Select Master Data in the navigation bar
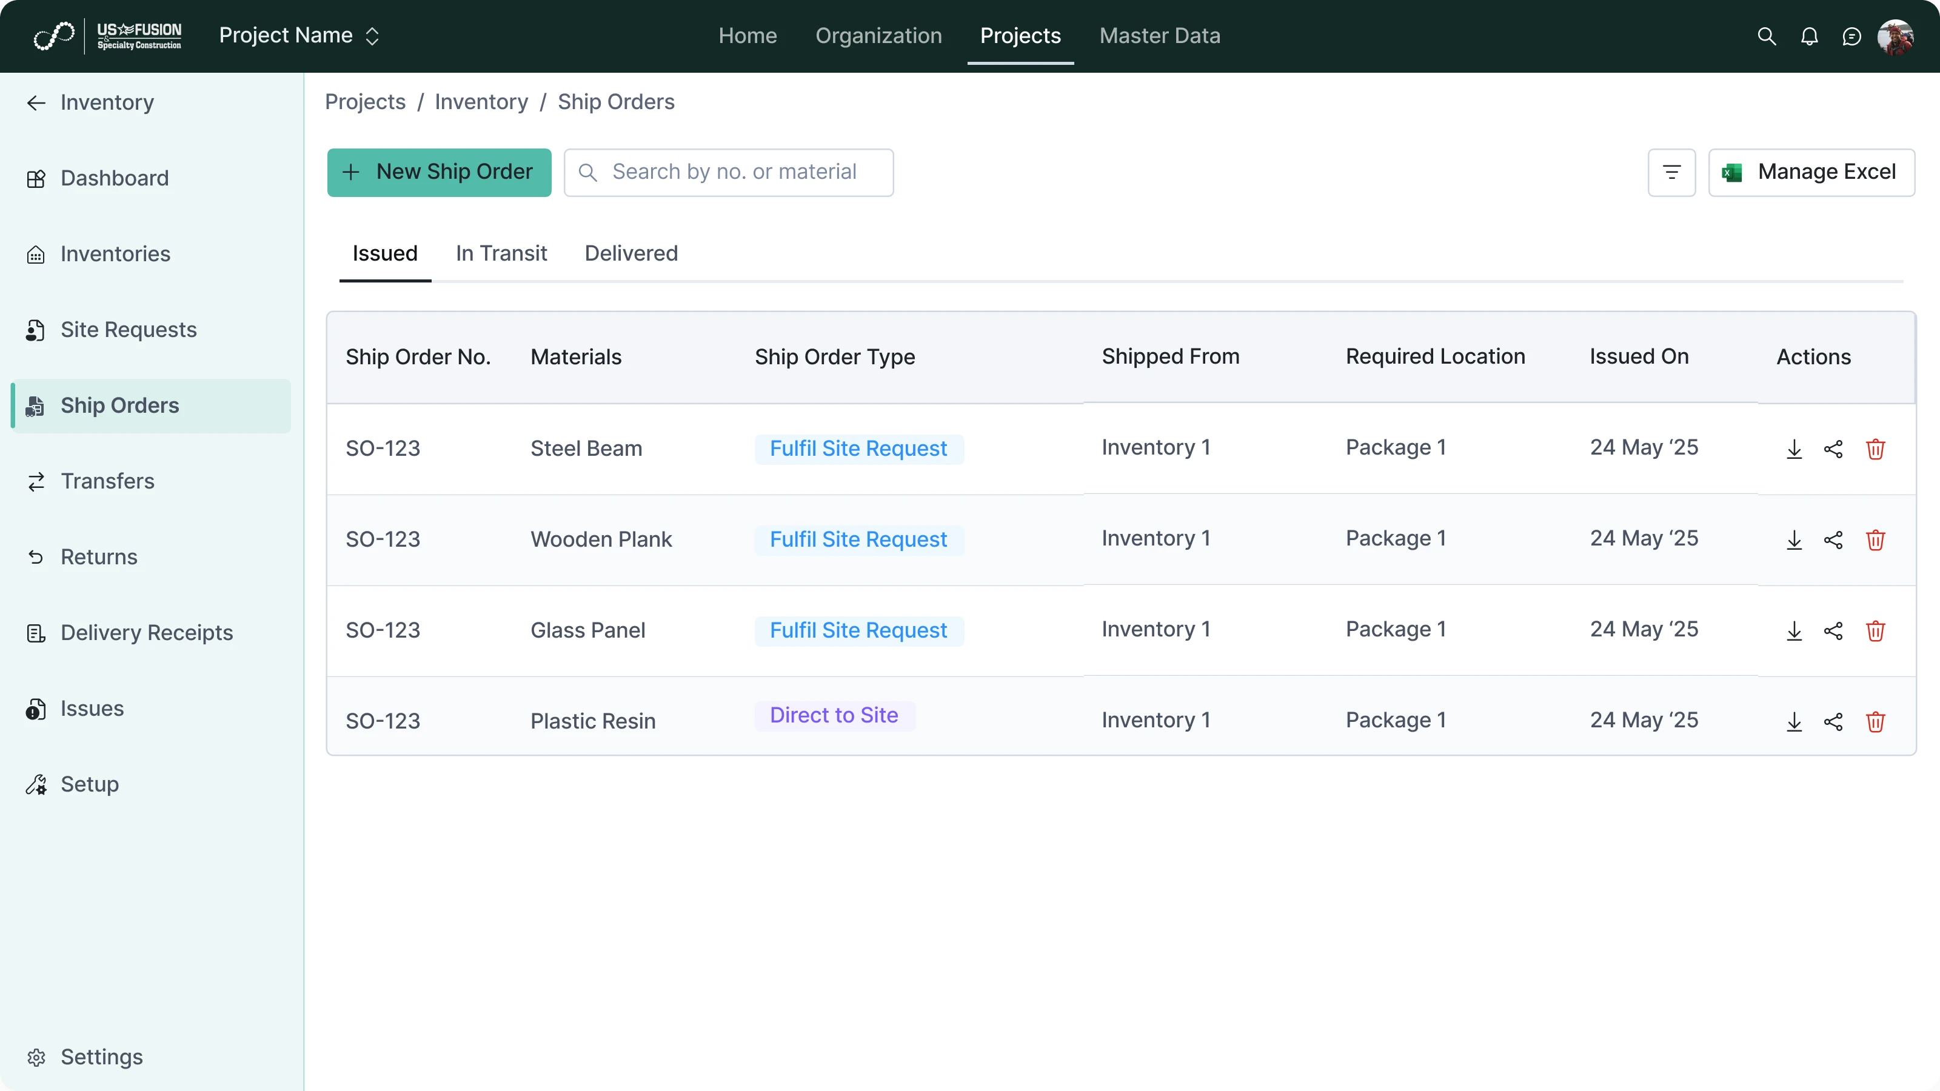 (x=1160, y=35)
